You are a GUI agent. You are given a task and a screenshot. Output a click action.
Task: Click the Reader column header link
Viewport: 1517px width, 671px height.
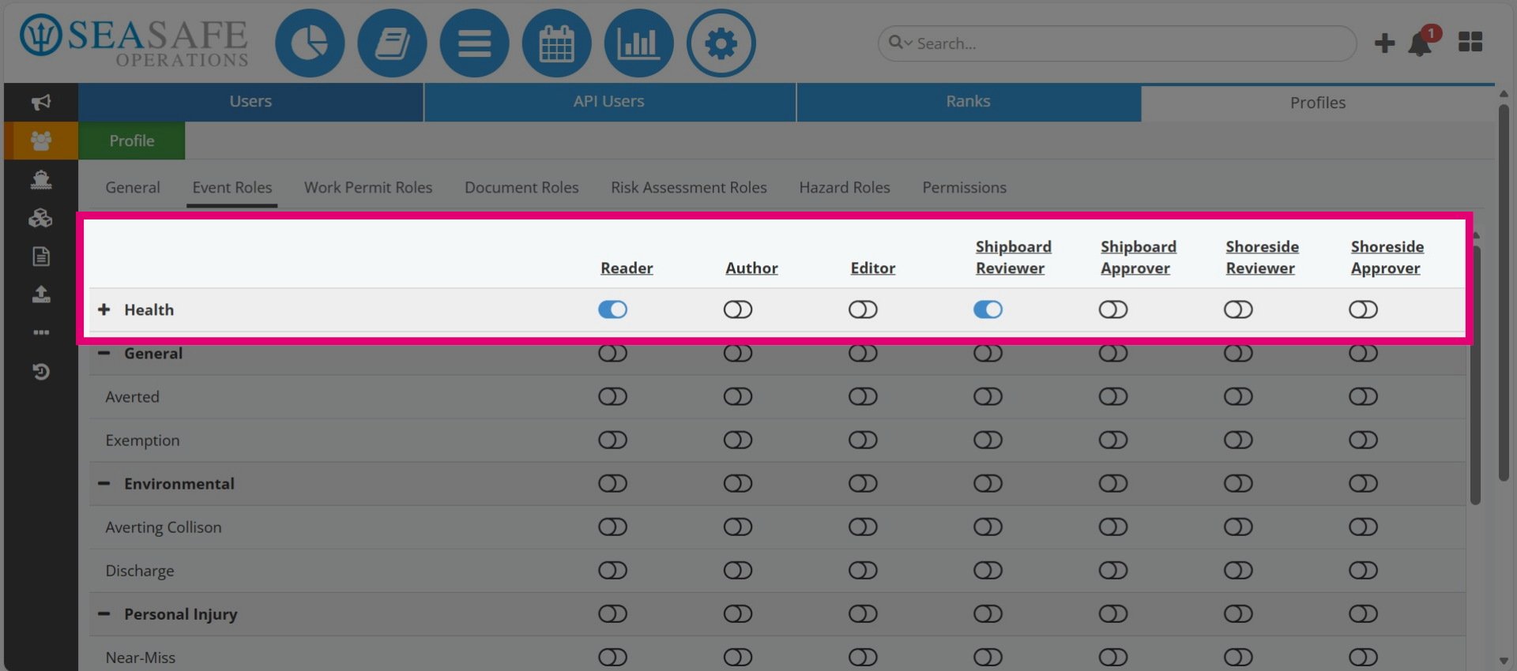627,268
